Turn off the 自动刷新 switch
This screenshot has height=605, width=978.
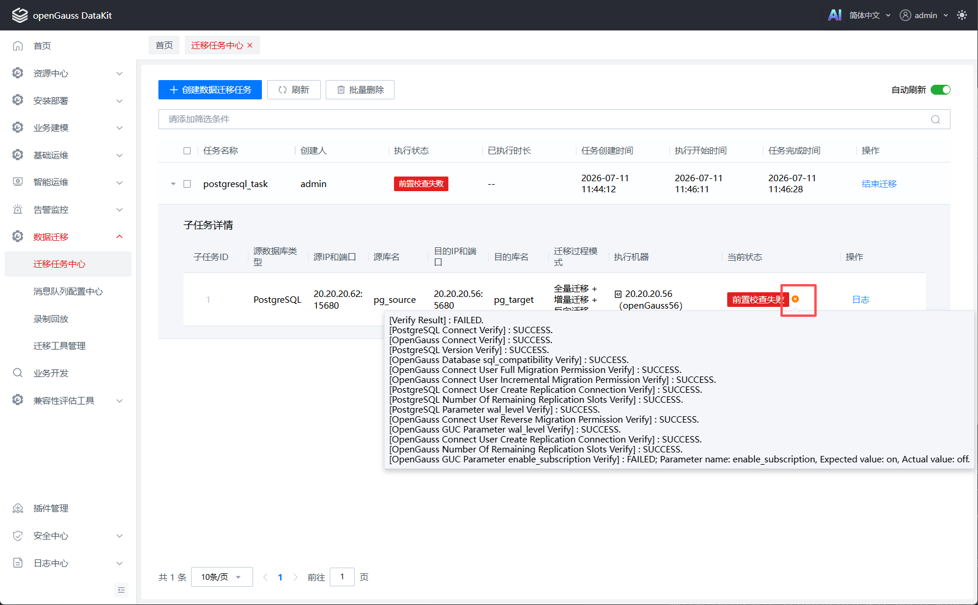[x=940, y=89]
